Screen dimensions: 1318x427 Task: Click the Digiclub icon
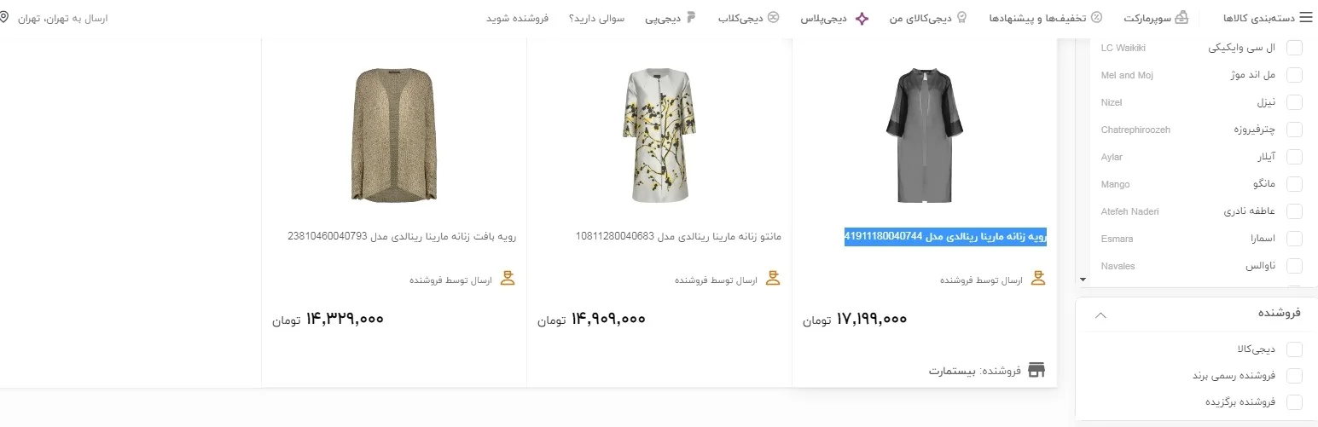pyautogui.click(x=773, y=17)
